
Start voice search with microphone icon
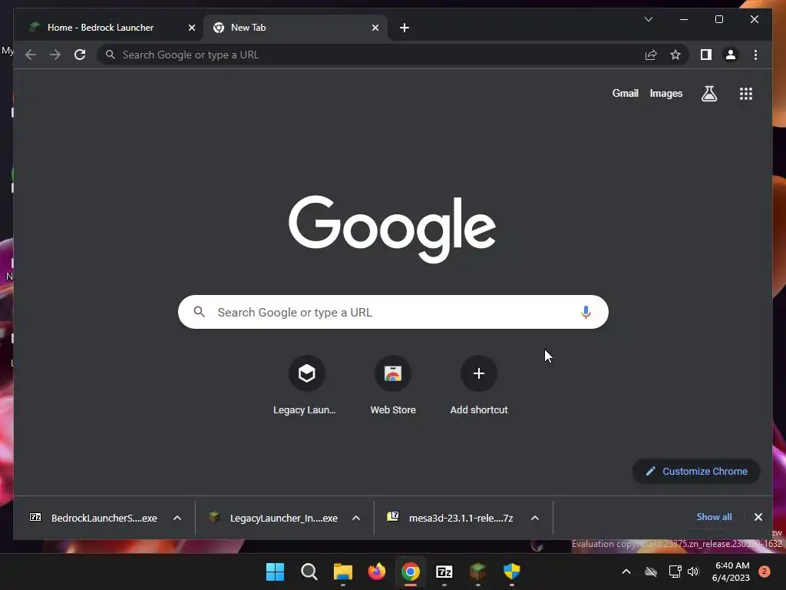coord(586,312)
